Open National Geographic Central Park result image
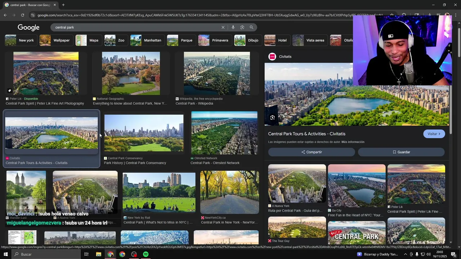The width and height of the screenshot is (461, 259). pos(131,73)
